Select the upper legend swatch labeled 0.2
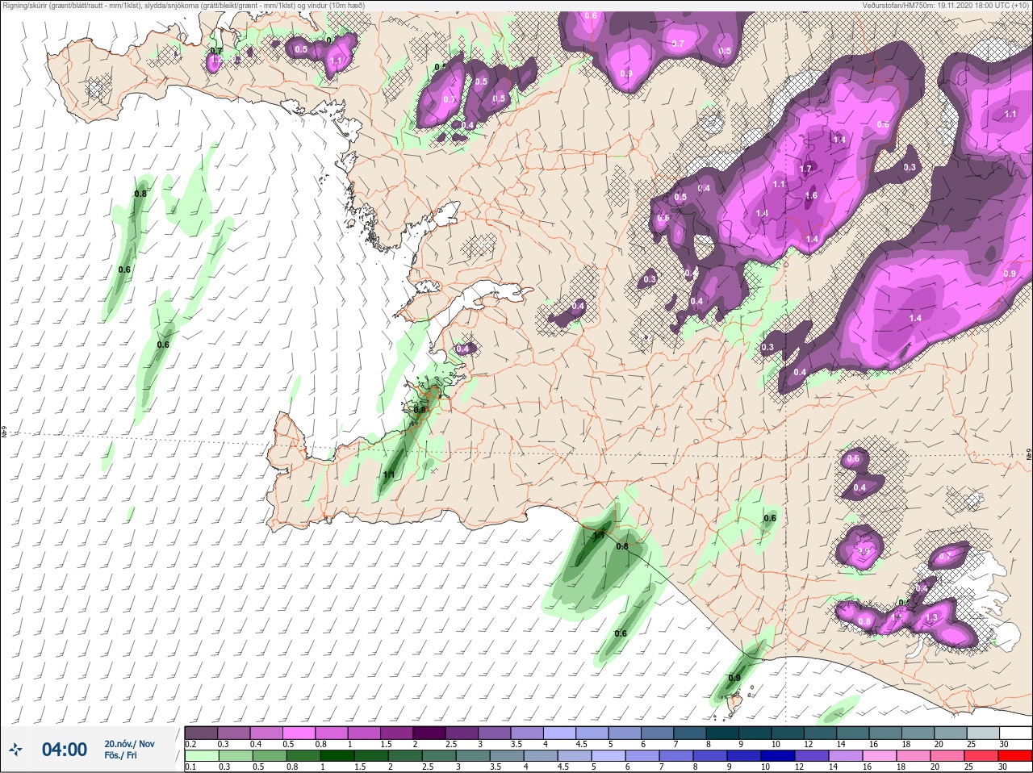The width and height of the screenshot is (1033, 773). tap(201, 733)
